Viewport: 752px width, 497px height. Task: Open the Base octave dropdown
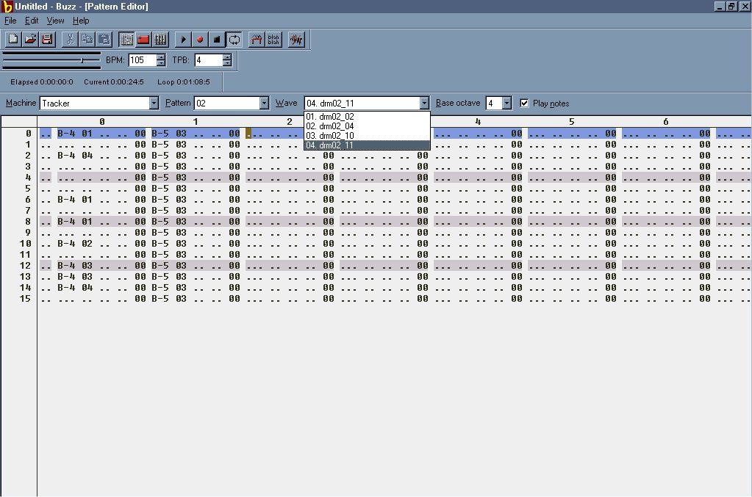[506, 104]
